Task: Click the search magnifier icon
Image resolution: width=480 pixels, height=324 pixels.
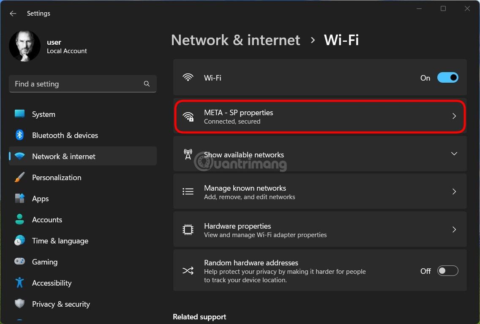Action: pos(147,84)
